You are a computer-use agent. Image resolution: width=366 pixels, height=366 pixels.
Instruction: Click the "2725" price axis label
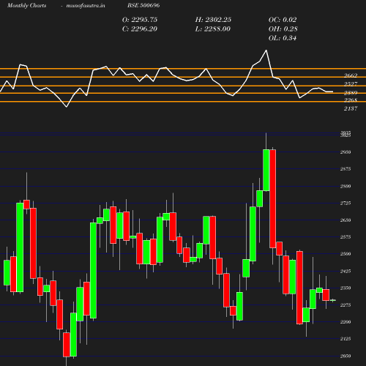point(346,203)
